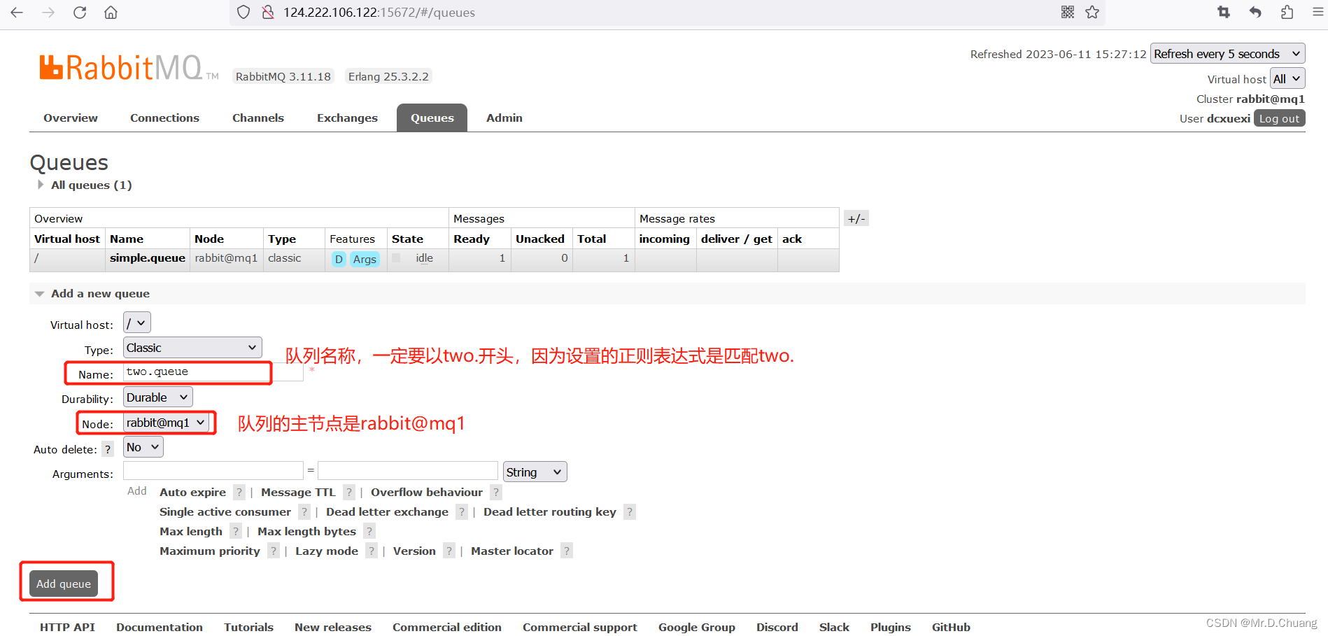The height and width of the screenshot is (636, 1328).
Task: Open the Virtual host All dropdown
Action: coord(1287,79)
